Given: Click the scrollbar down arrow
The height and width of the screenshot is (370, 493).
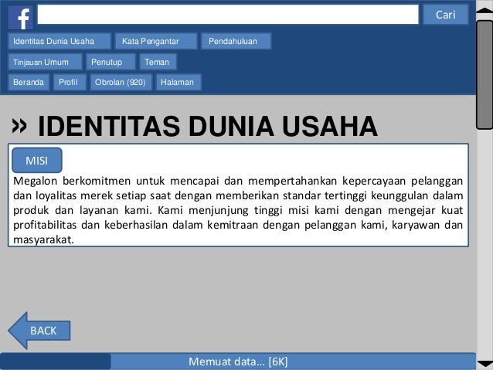Looking at the screenshot, I should tap(484, 364).
